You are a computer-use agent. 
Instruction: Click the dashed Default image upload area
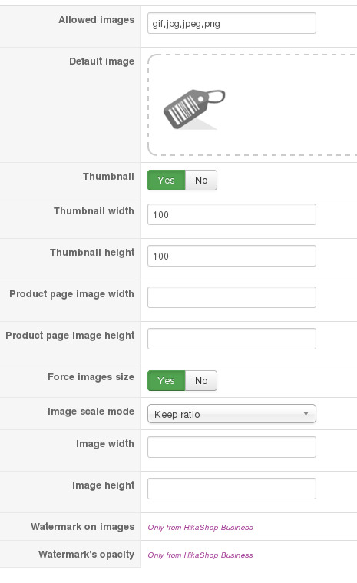[x=253, y=105]
